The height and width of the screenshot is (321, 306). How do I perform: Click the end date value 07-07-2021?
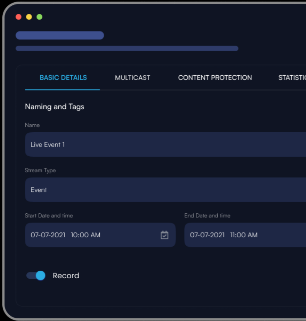coord(207,235)
